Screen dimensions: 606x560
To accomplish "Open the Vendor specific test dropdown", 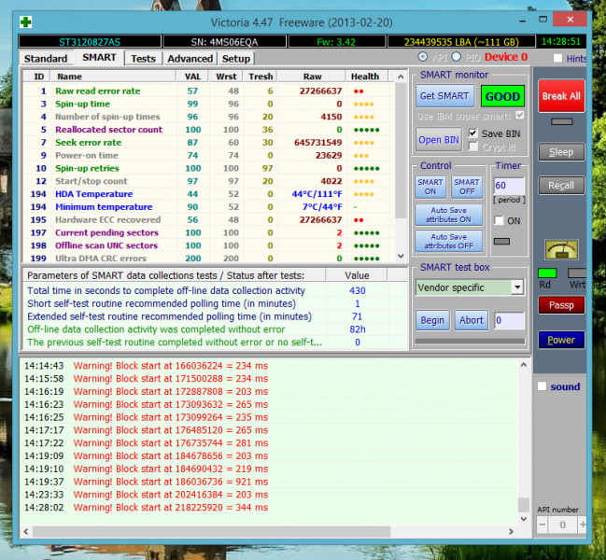I will coord(517,287).
